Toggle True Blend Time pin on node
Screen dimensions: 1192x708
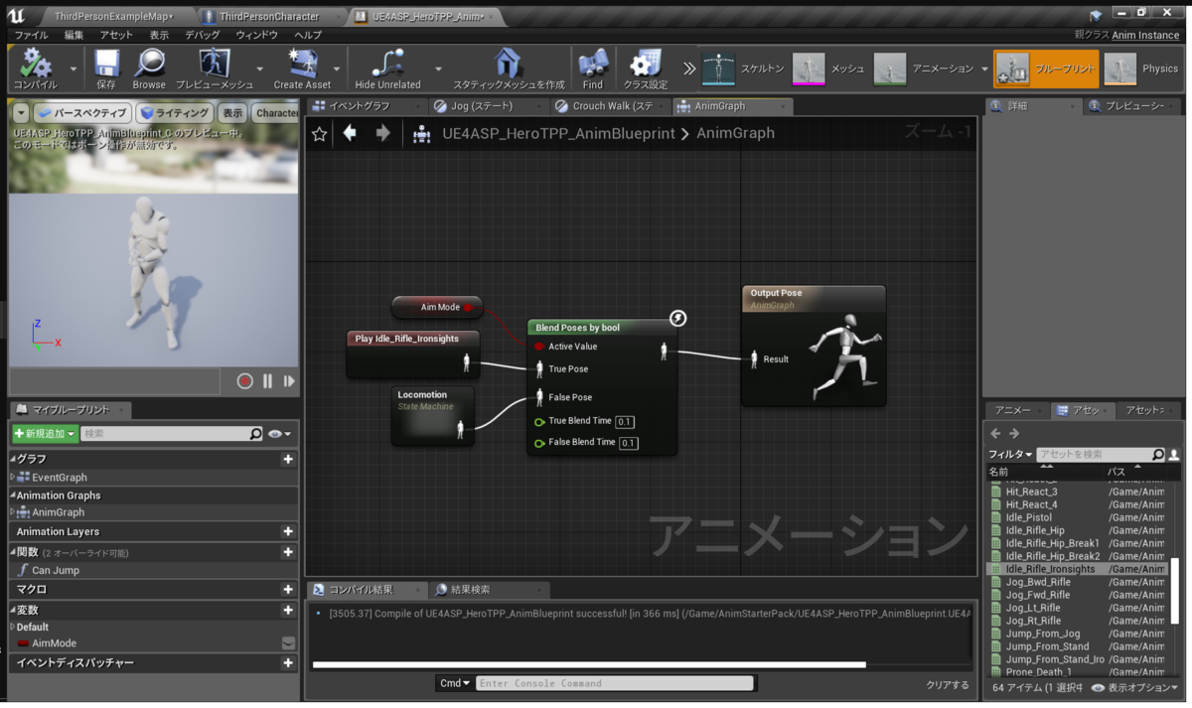click(539, 421)
